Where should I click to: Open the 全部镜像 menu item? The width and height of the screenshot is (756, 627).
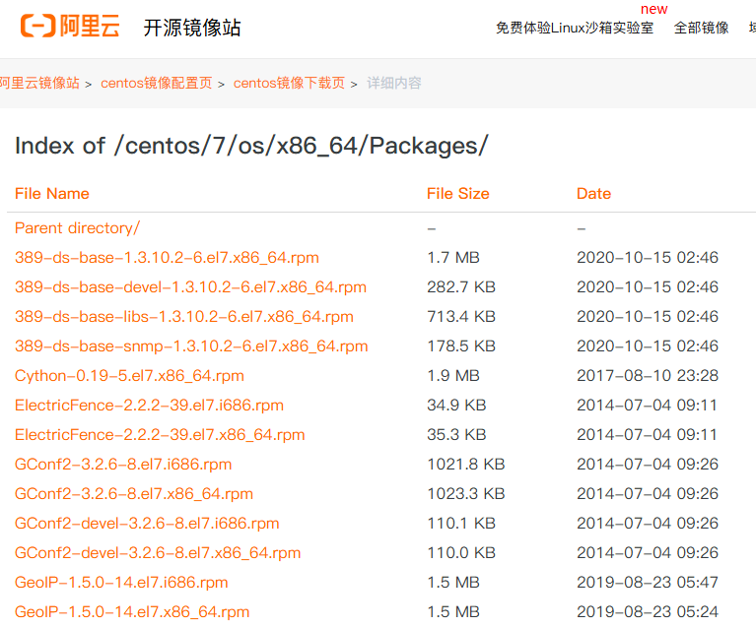point(701,28)
